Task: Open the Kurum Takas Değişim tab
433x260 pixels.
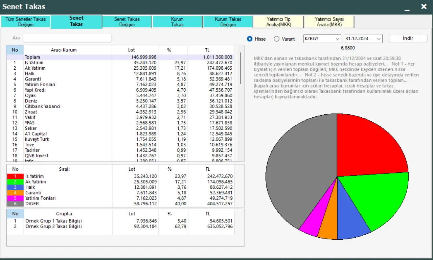Action: pos(228,22)
